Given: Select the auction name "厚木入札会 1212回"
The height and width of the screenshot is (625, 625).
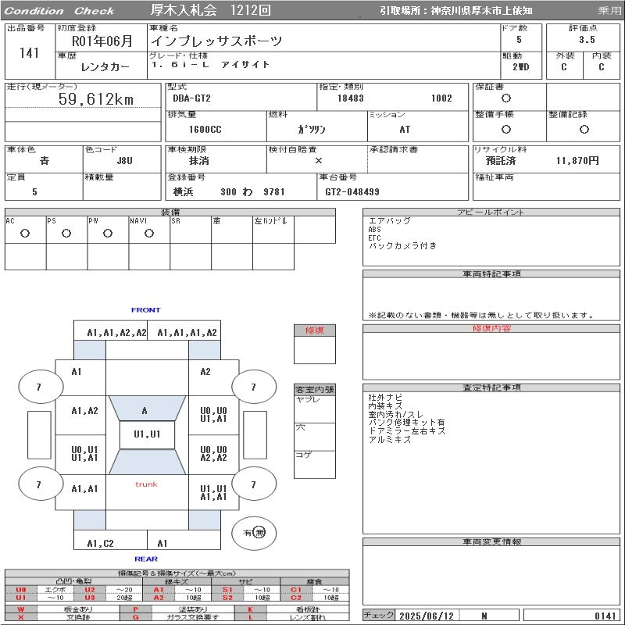Looking at the screenshot, I should click(211, 10).
